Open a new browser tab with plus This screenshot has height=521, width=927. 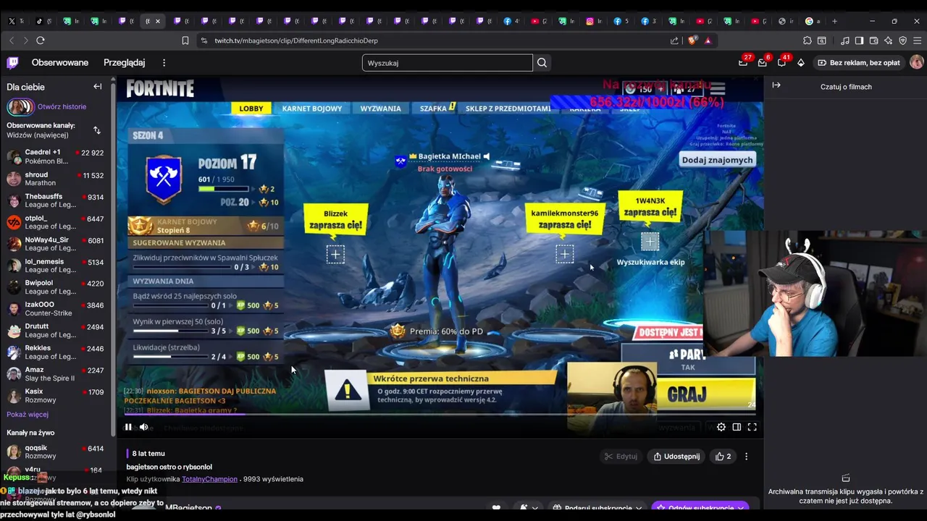[x=834, y=21]
